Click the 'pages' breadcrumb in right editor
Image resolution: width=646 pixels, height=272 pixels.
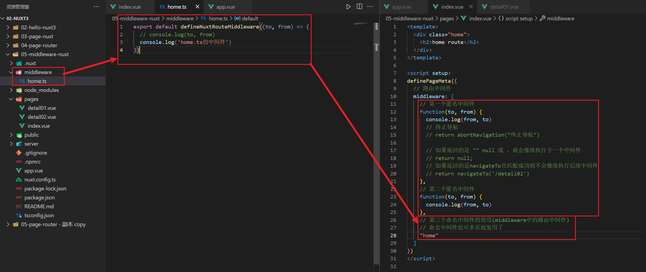pyautogui.click(x=447, y=18)
